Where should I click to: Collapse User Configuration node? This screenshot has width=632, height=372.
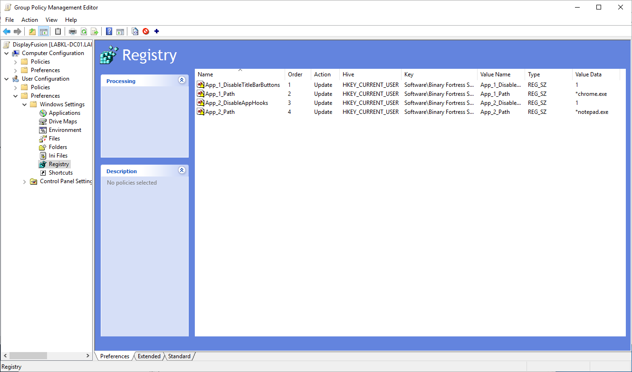click(x=7, y=79)
